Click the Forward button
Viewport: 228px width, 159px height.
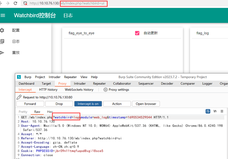30,104
